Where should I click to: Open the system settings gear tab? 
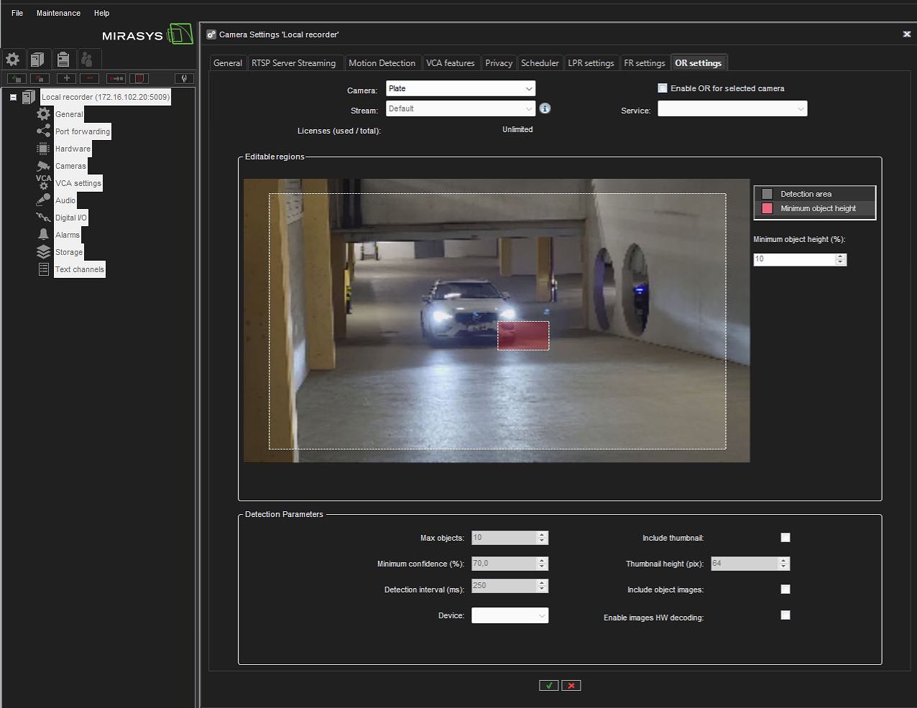[x=13, y=59]
